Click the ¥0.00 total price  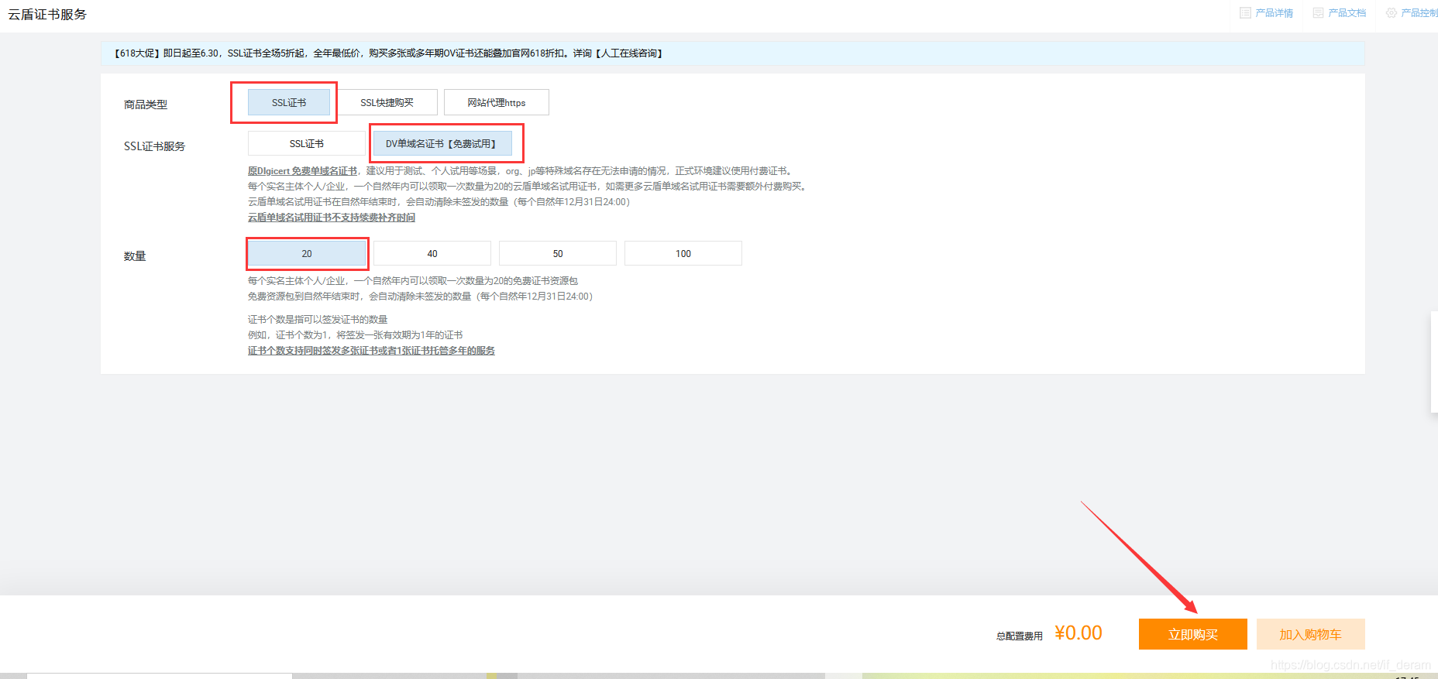point(1078,633)
